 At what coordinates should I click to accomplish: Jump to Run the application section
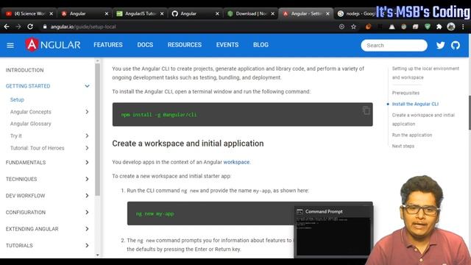(412, 135)
